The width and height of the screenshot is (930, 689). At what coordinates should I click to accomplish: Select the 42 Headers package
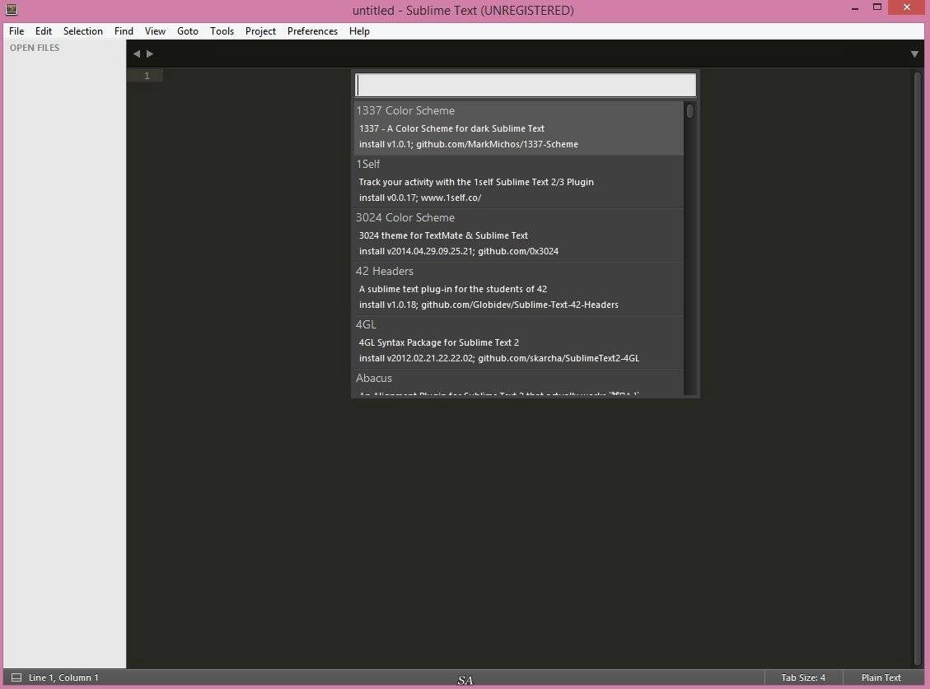click(x=518, y=288)
